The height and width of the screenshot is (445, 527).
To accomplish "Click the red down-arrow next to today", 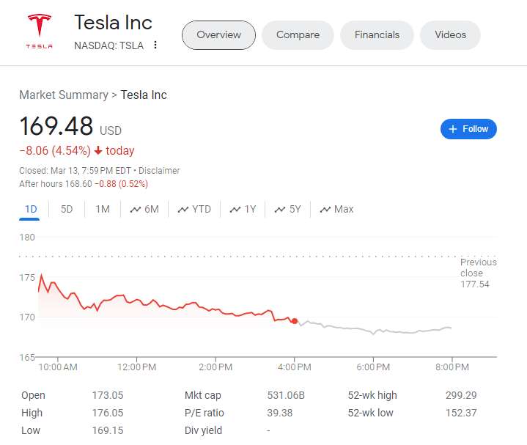I will click(x=98, y=151).
